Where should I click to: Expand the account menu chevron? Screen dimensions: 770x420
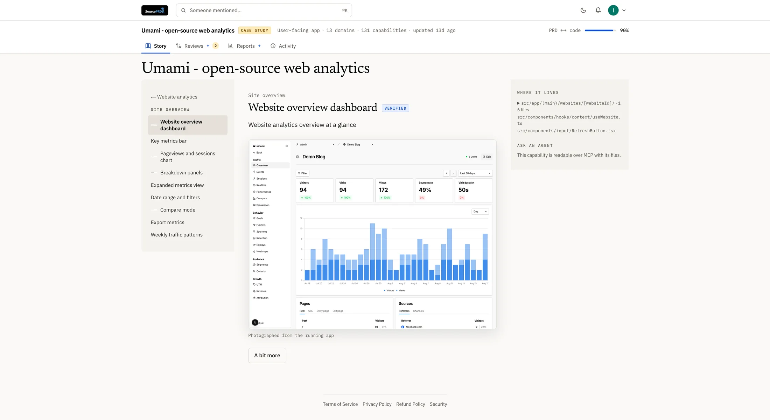[x=624, y=11]
